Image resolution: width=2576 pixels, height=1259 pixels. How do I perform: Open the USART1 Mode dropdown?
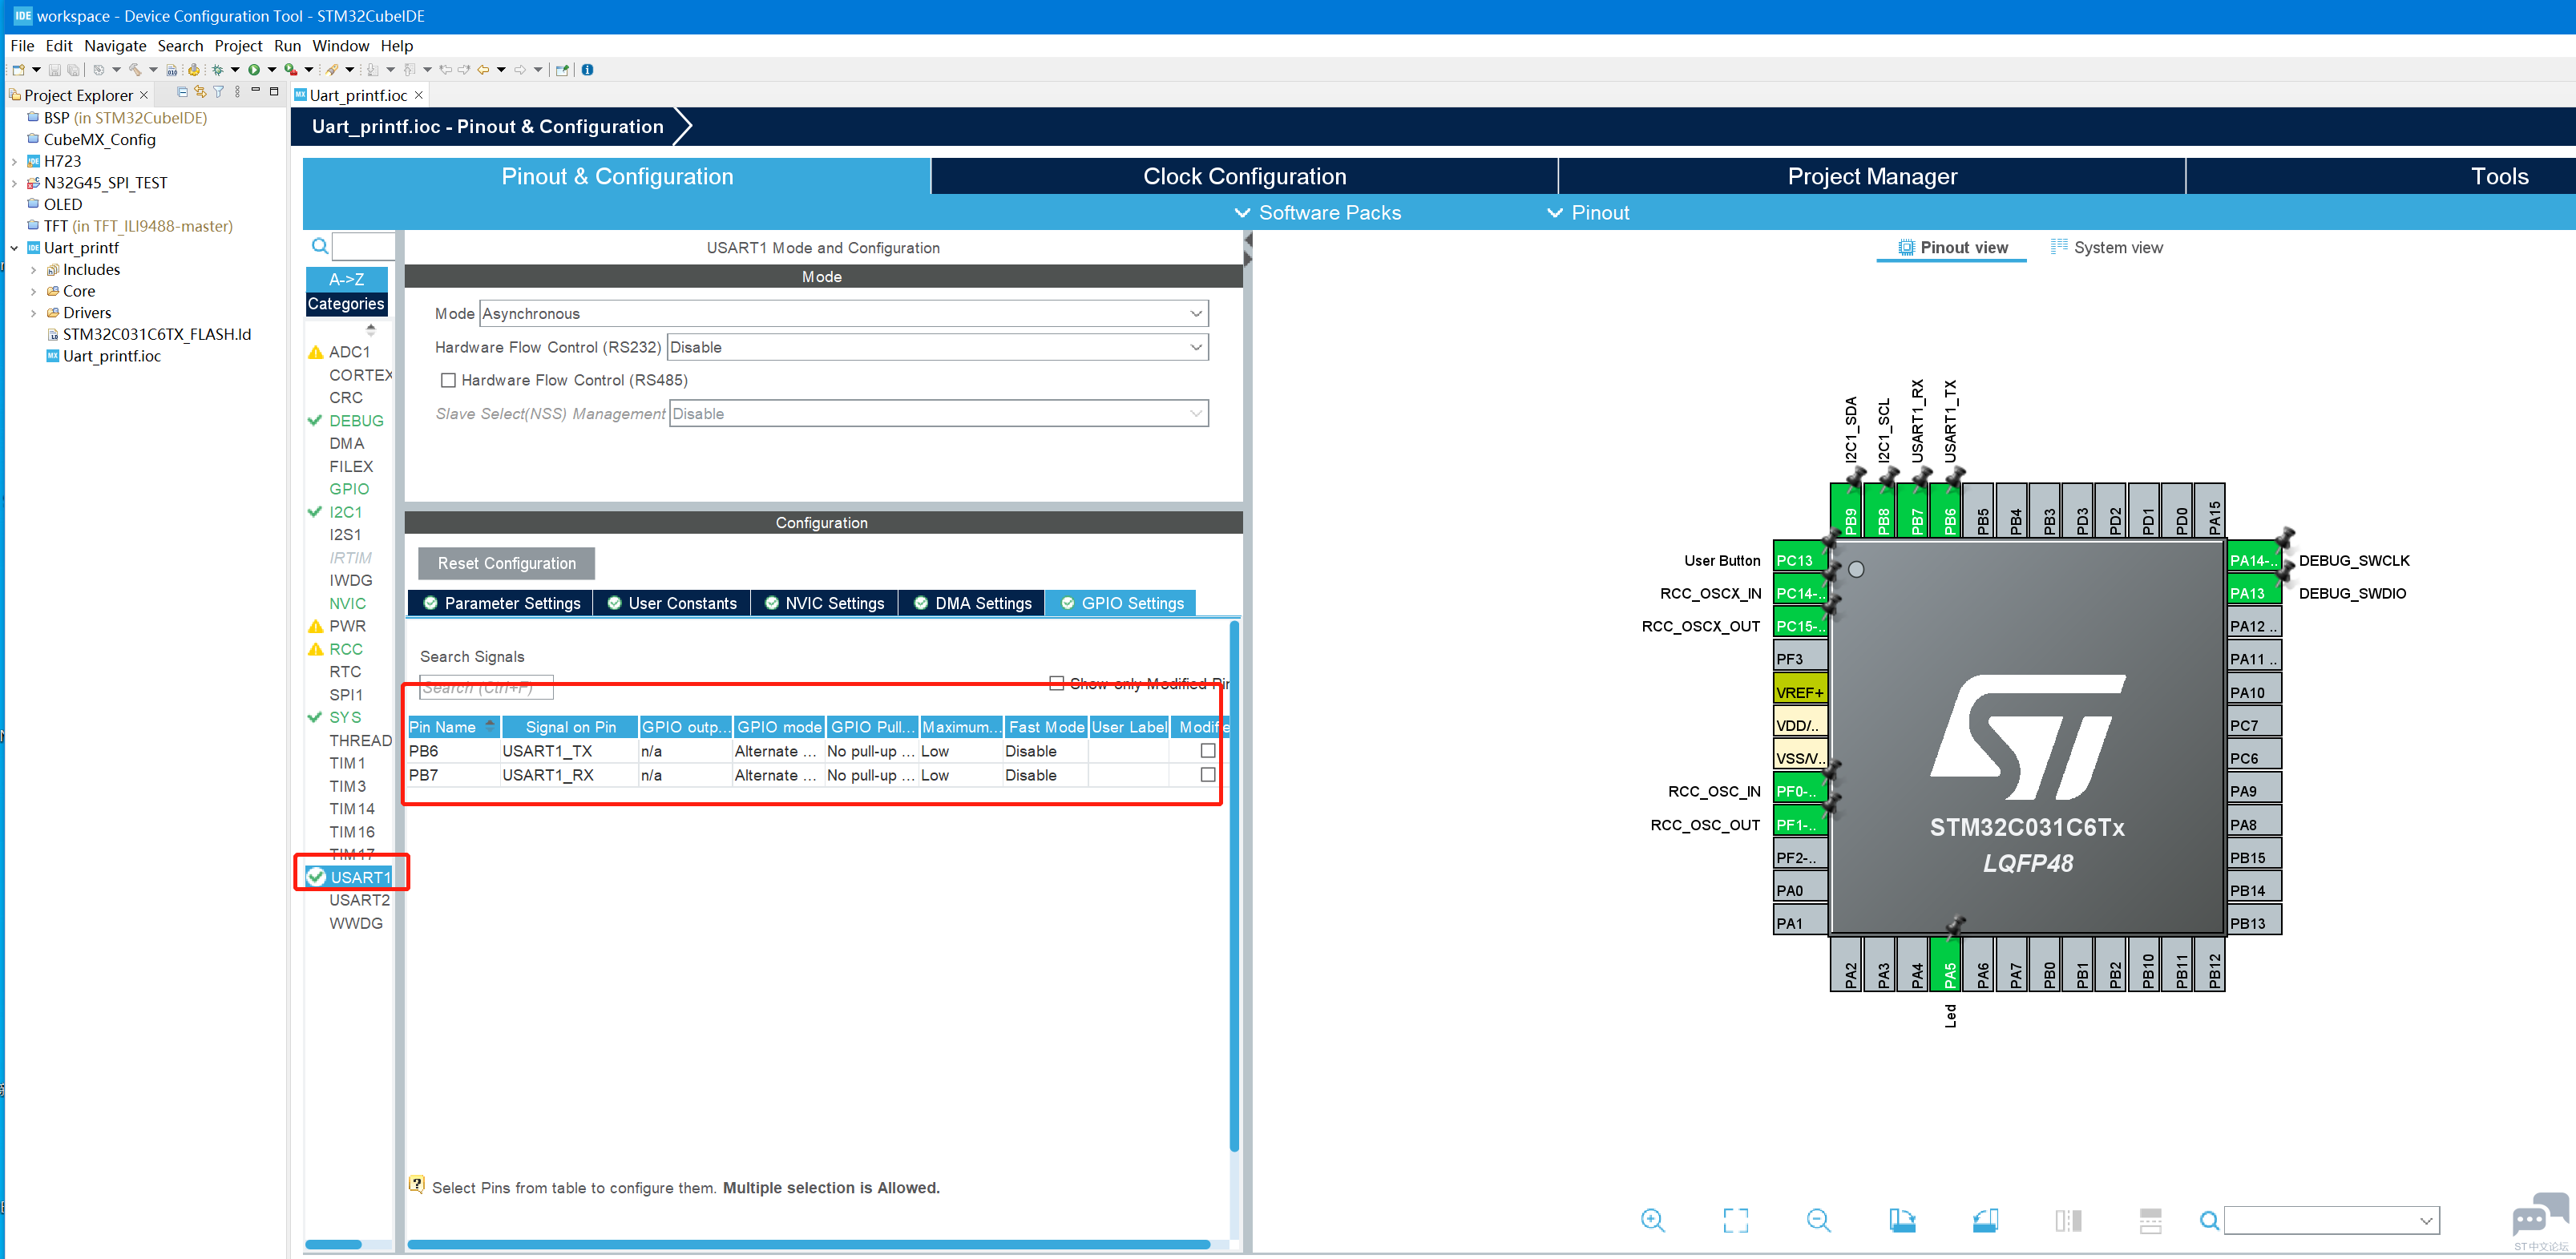point(844,314)
